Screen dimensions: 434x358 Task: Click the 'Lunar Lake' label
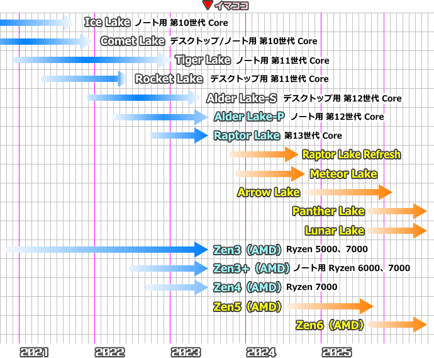coord(335,231)
